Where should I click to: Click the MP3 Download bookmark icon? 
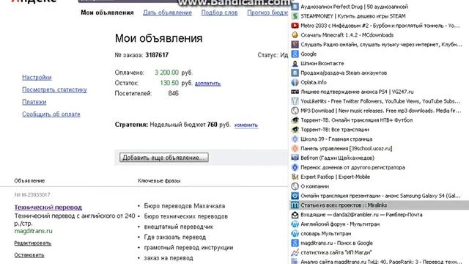pyautogui.click(x=295, y=111)
